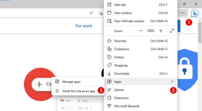Click the Zoom label in menu
Screen dimensions: 202x111
(x=118, y=31)
